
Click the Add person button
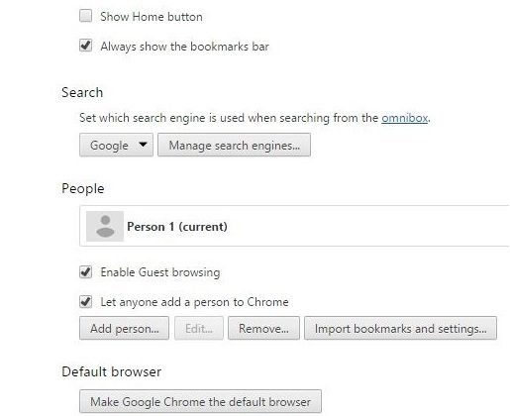(124, 328)
